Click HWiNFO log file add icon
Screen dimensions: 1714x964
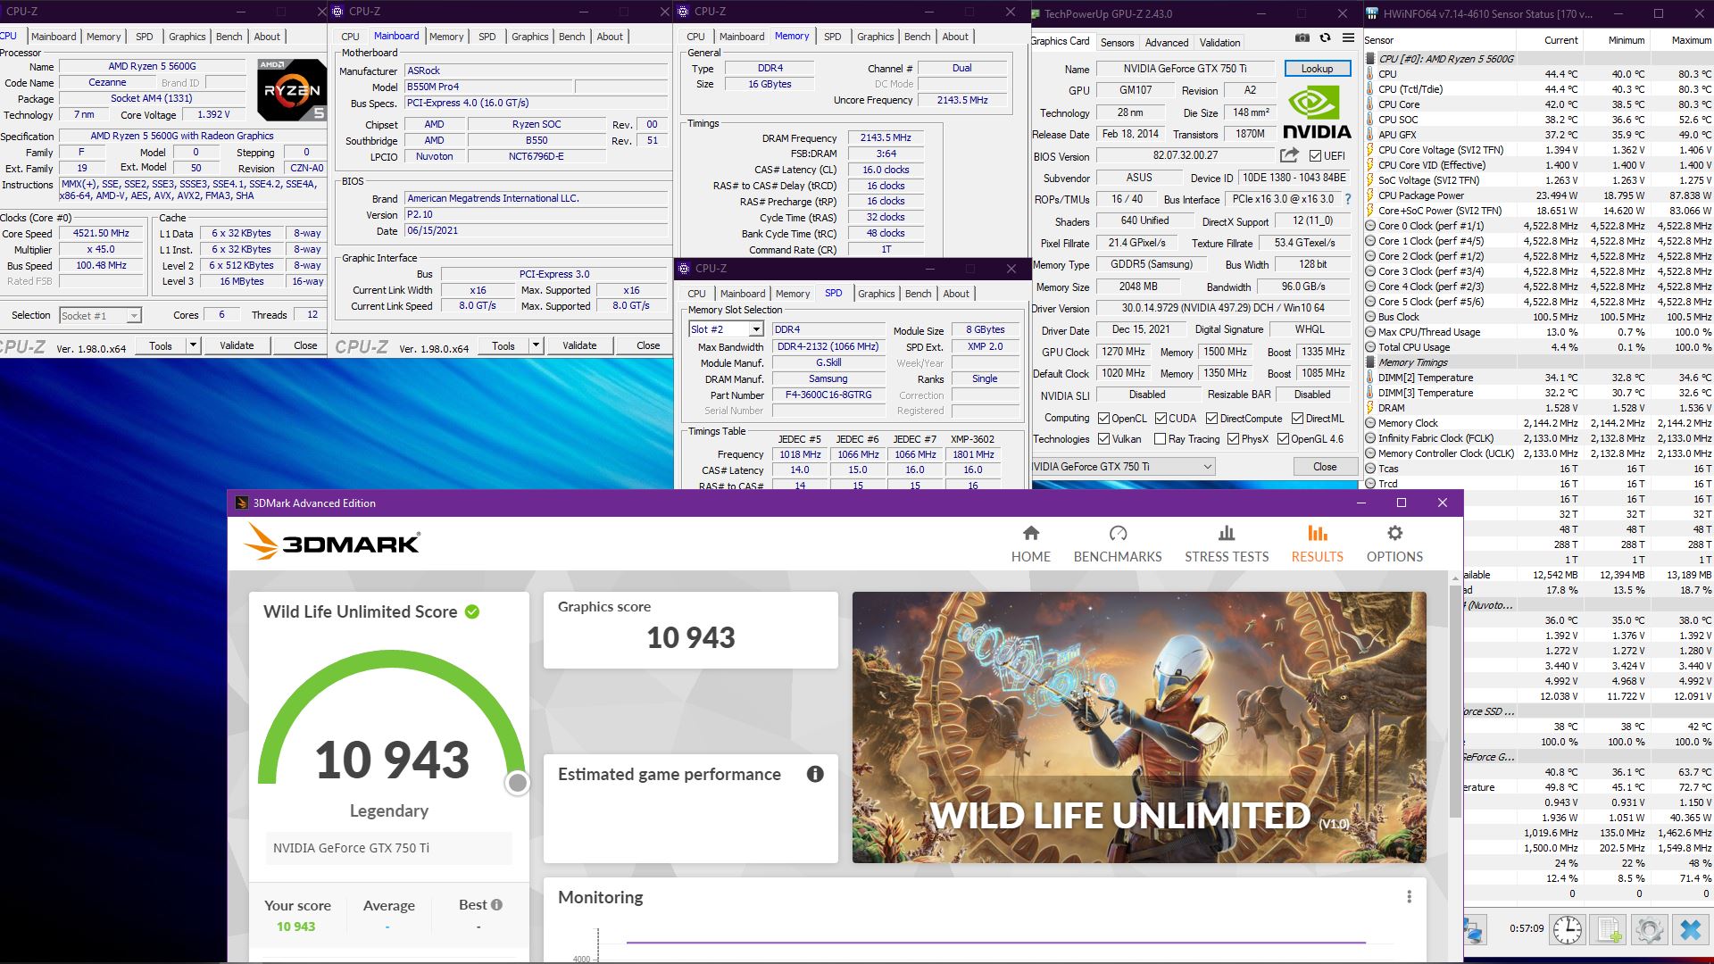point(1609,929)
